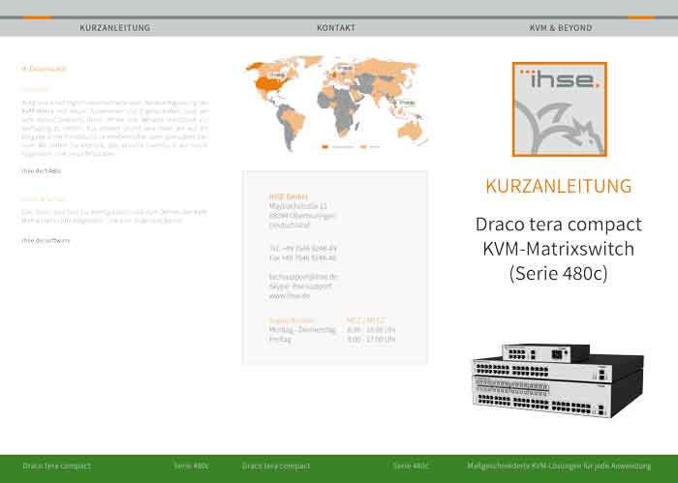This screenshot has height=483, width=678.
Task: Open the ihse.de/software link
Action: point(46,240)
